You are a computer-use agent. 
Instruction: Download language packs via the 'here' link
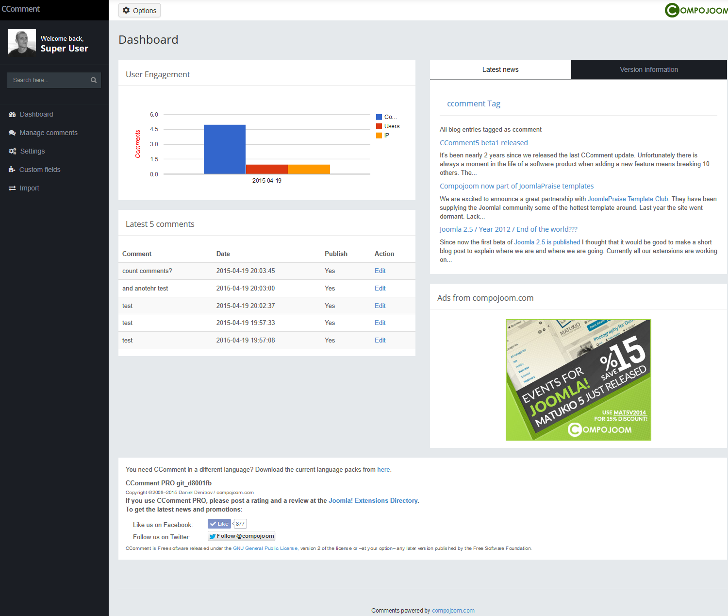coord(383,470)
